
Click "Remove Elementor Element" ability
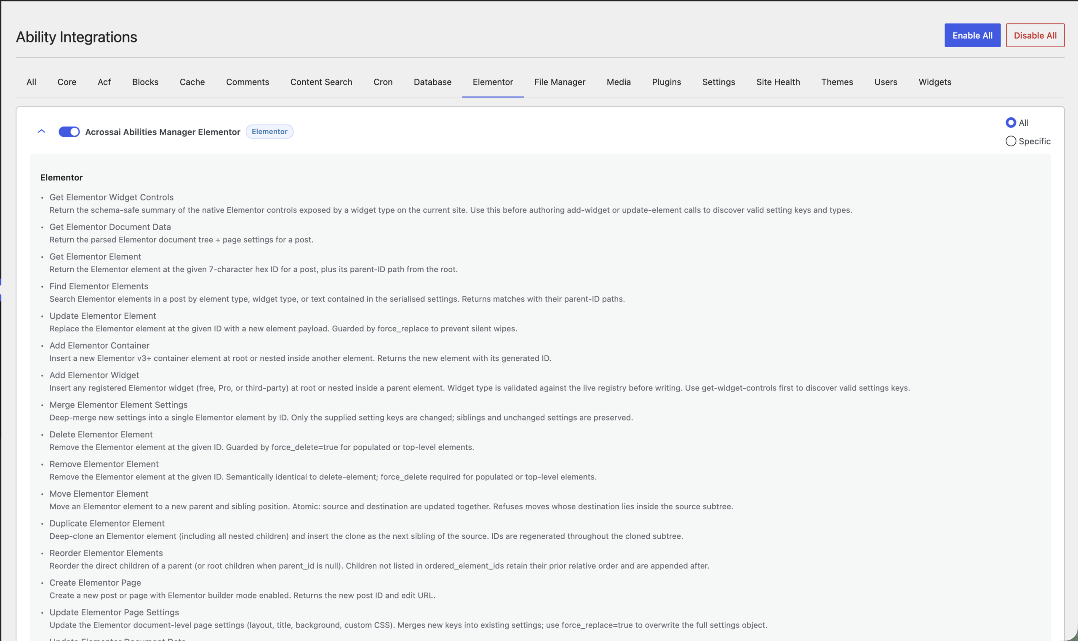tap(104, 464)
